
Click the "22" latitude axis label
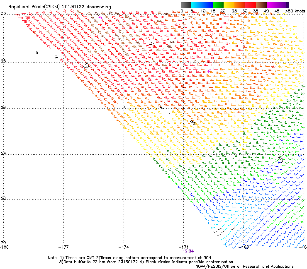[3, 198]
